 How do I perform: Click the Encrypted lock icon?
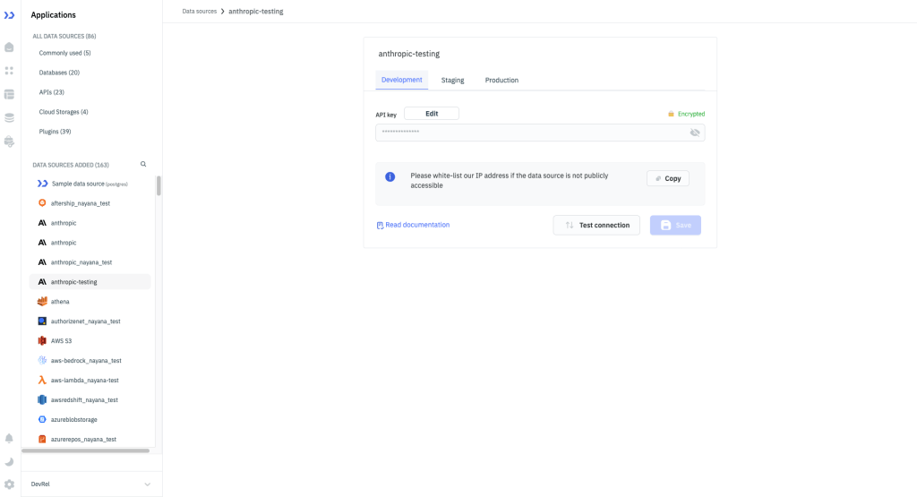(671, 114)
